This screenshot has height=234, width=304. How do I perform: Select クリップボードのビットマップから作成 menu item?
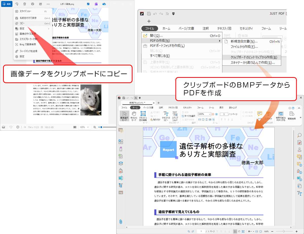(252, 57)
